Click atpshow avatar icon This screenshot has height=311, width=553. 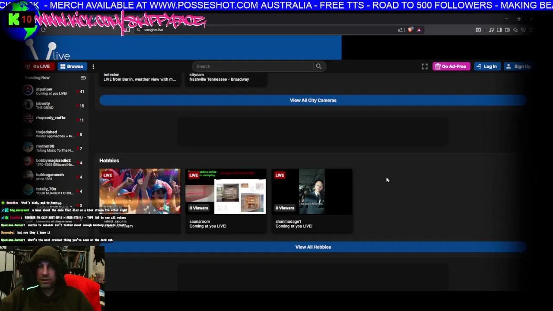28,90
